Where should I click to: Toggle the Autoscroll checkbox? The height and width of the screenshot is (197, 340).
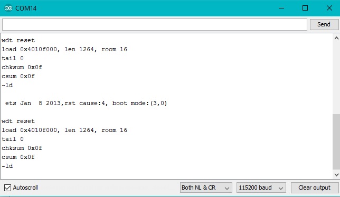pos(7,187)
